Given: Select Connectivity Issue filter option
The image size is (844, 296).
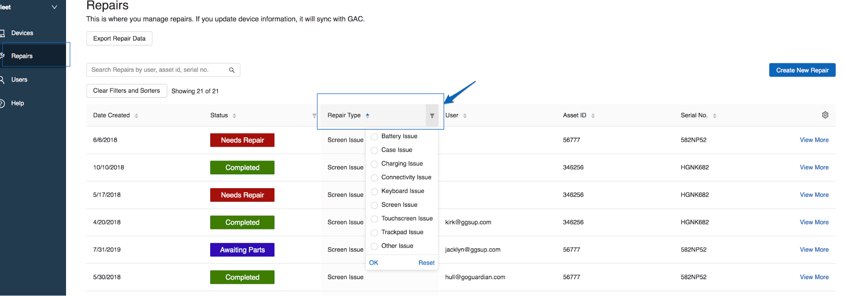Looking at the screenshot, I should pyautogui.click(x=374, y=178).
